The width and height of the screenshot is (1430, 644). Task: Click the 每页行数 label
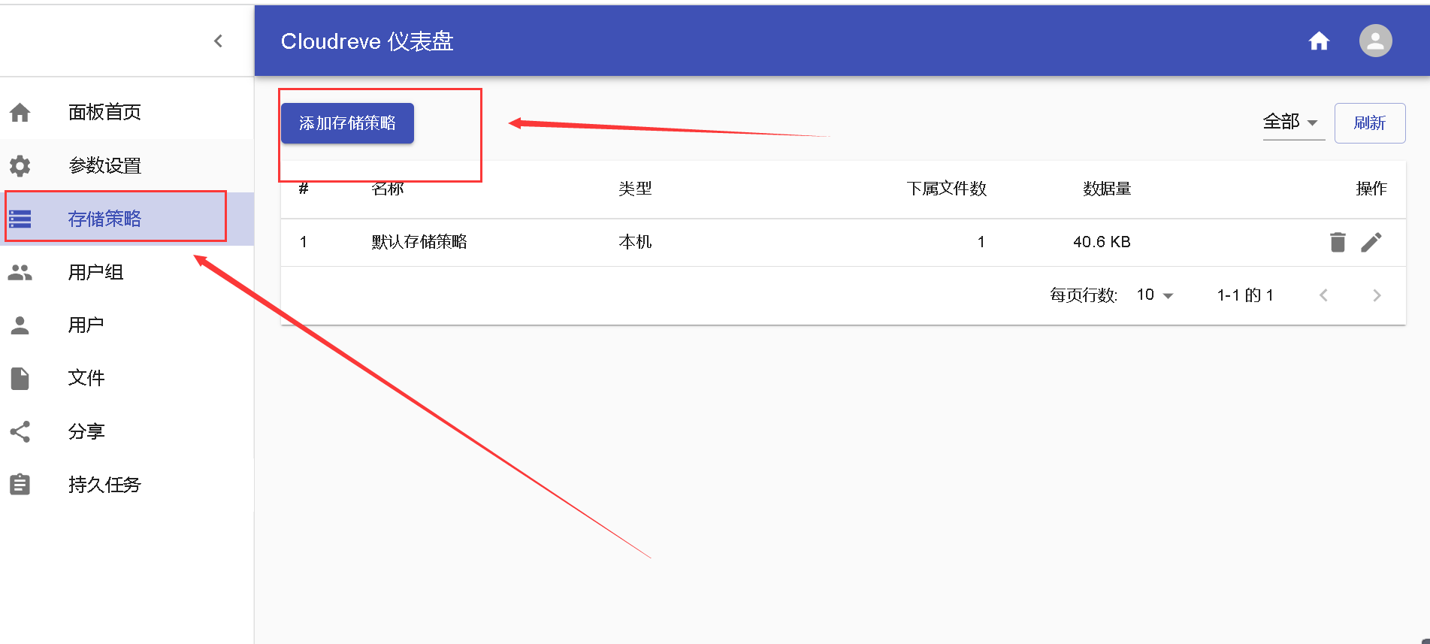click(x=1084, y=295)
